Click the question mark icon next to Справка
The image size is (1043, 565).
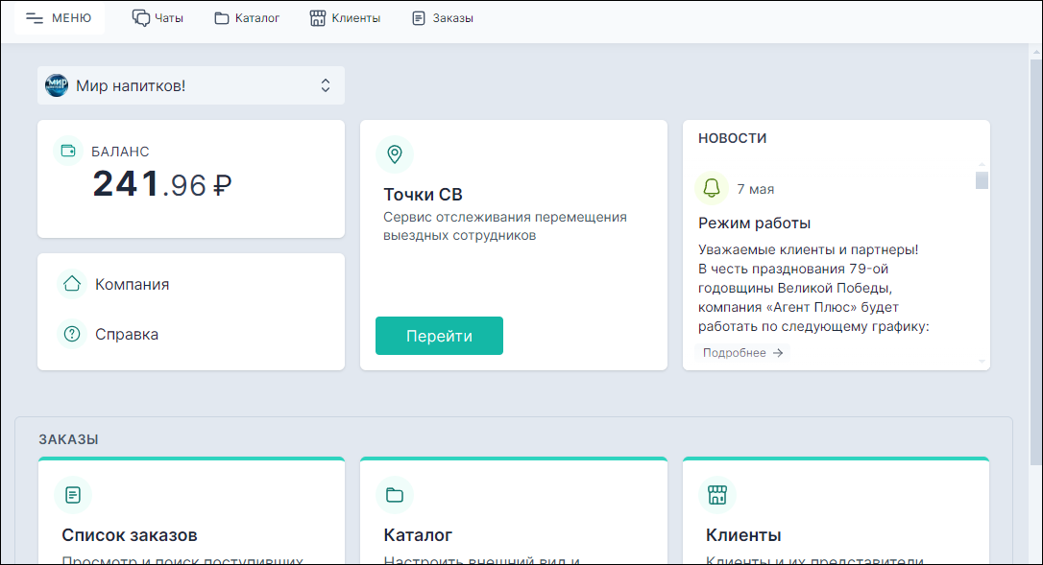tap(73, 334)
